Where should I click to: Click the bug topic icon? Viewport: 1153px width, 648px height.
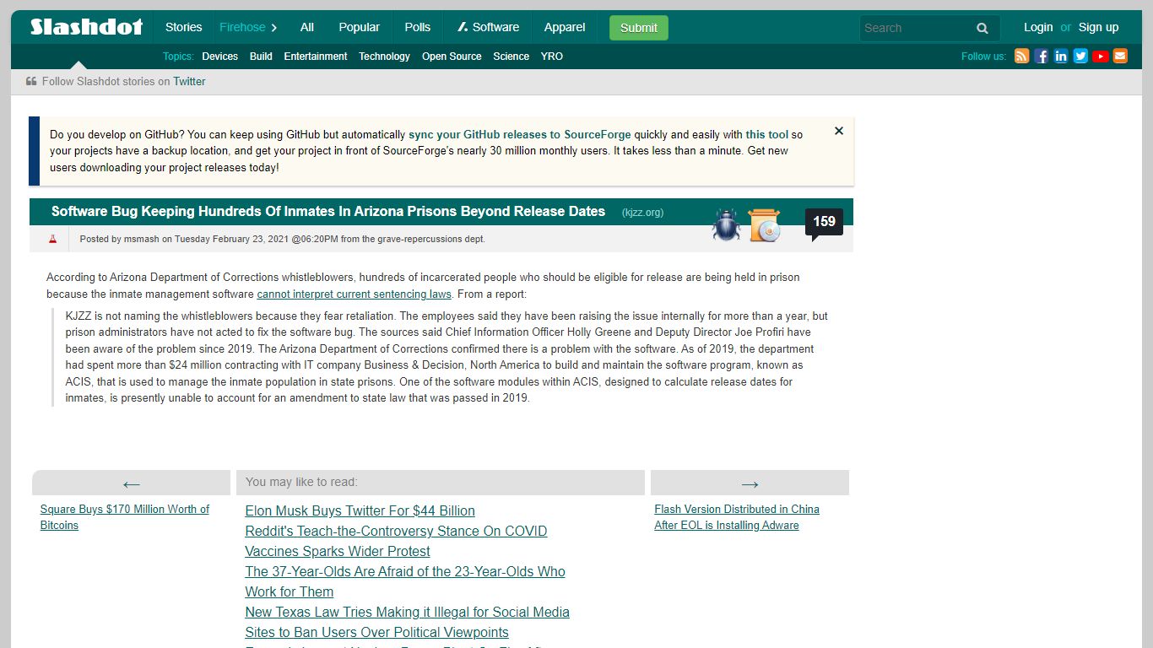726,225
